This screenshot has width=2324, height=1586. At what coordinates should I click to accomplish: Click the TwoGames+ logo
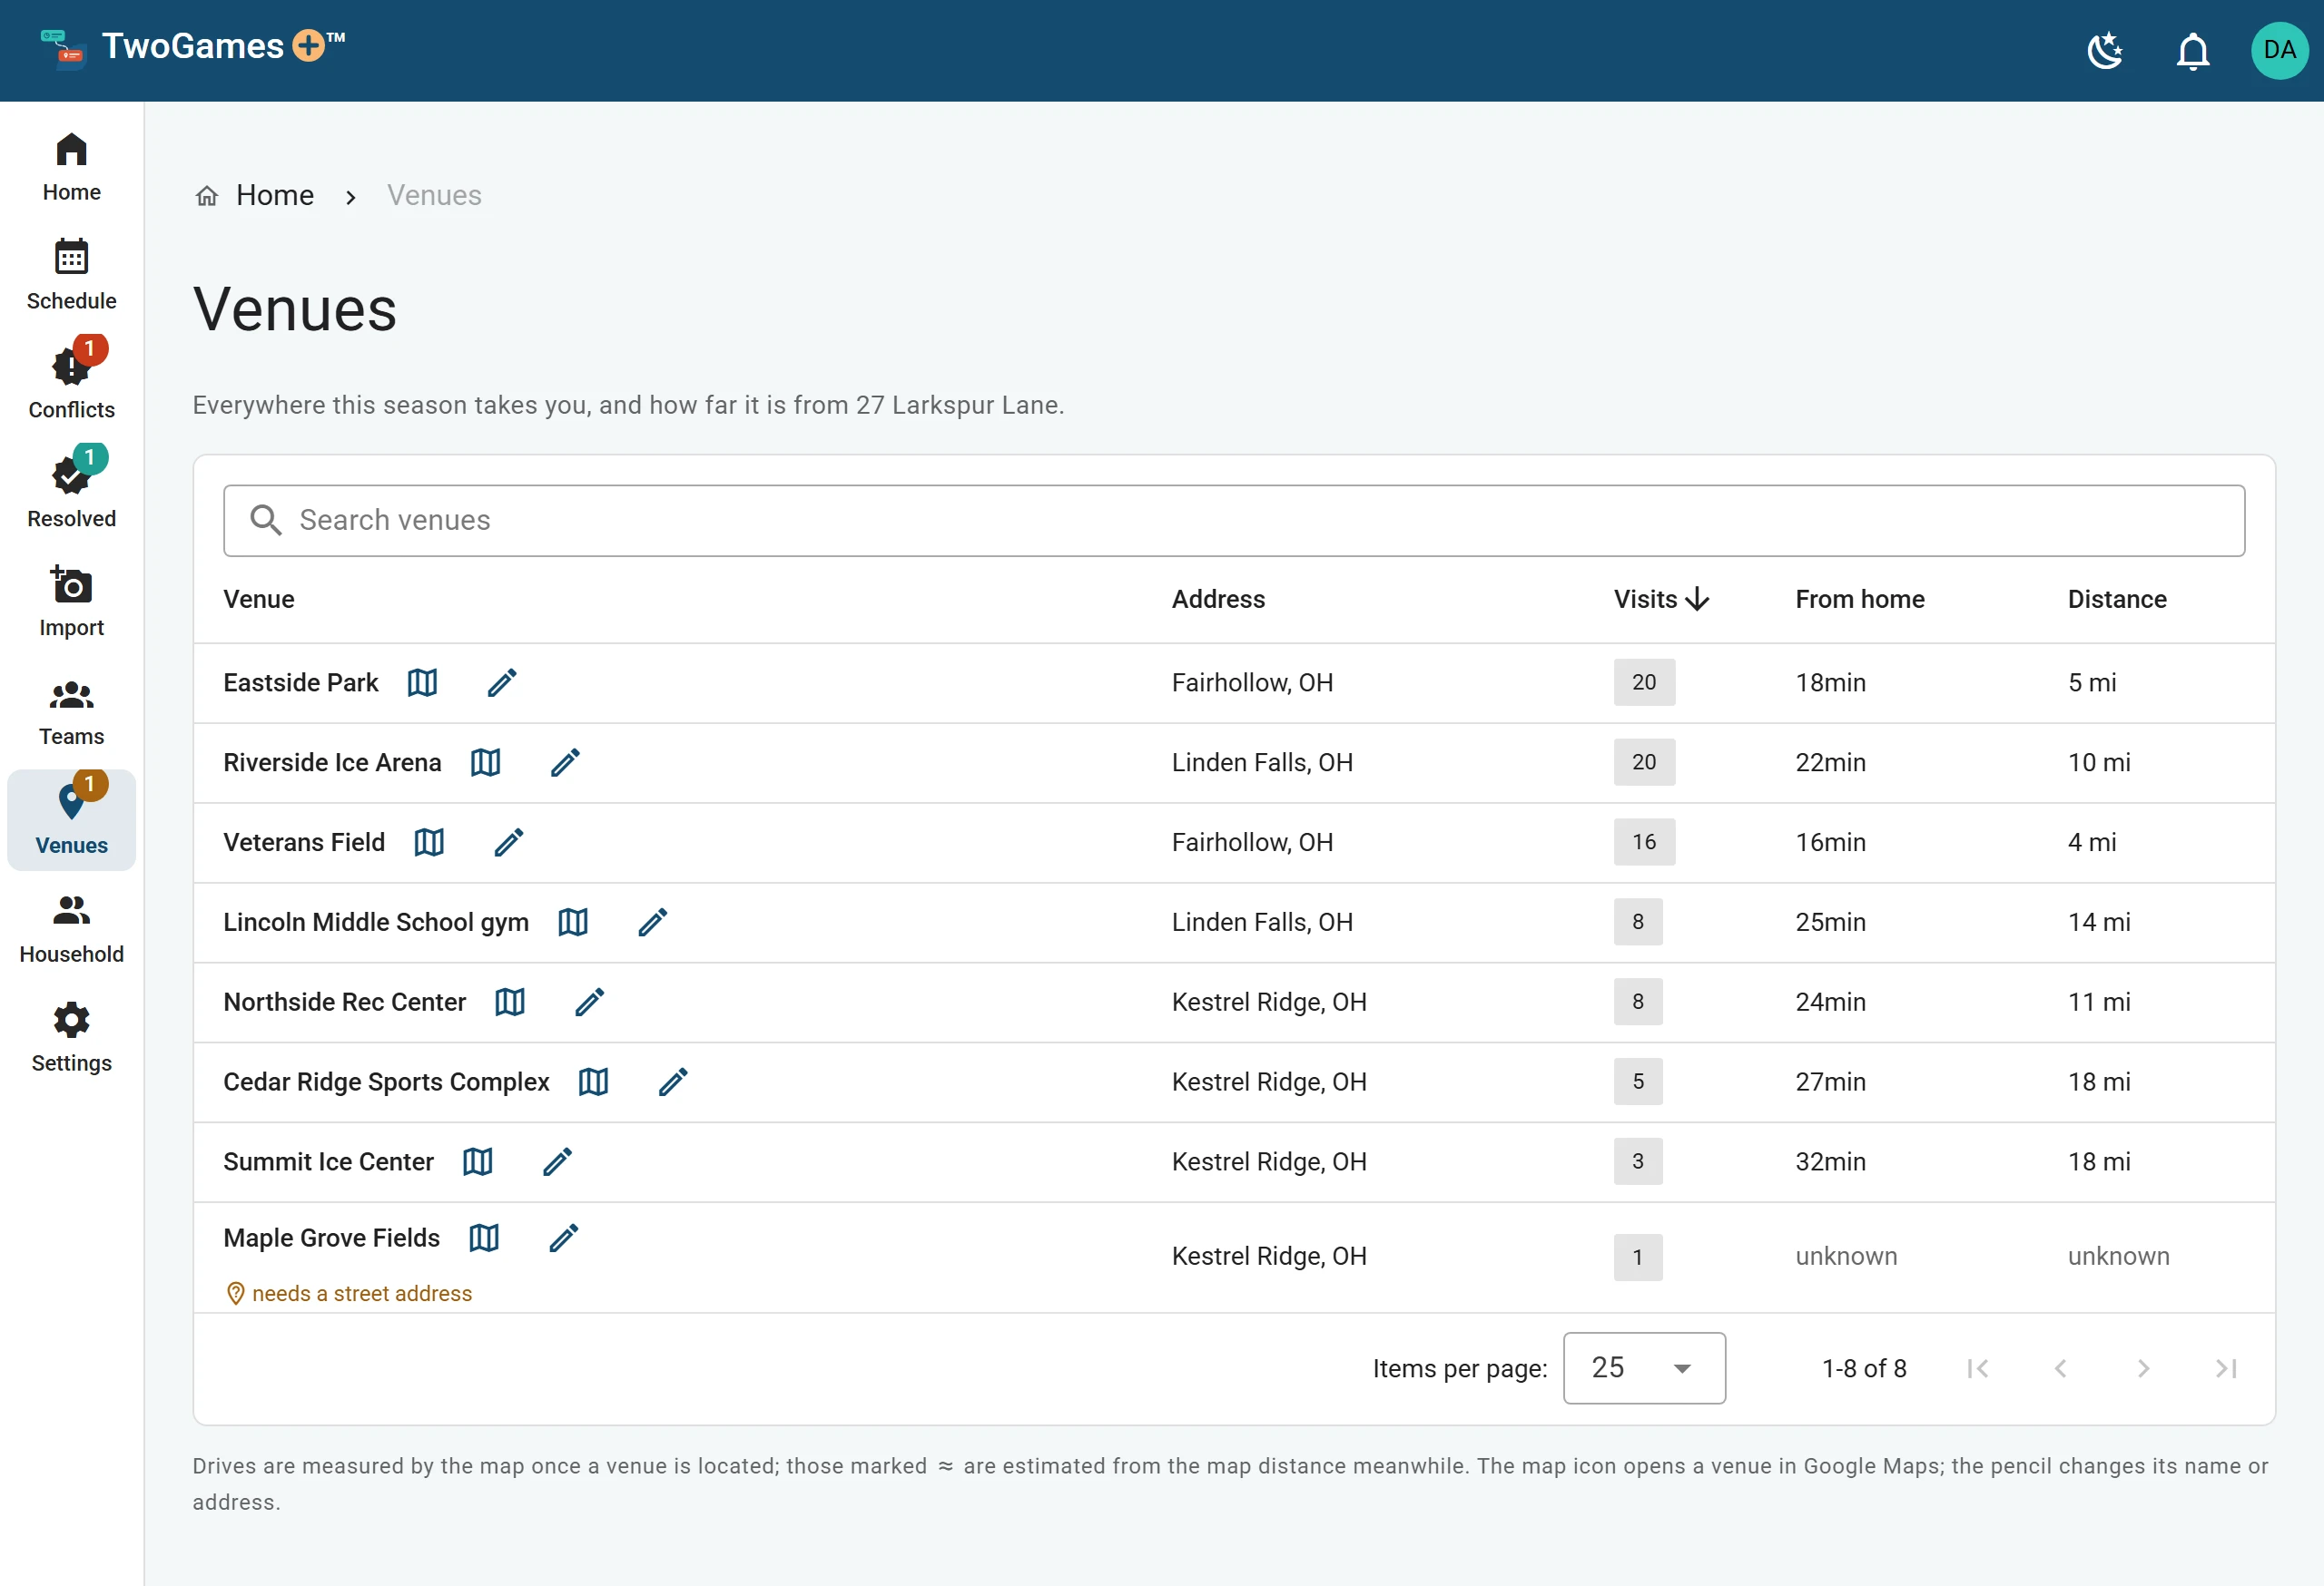pos(193,47)
